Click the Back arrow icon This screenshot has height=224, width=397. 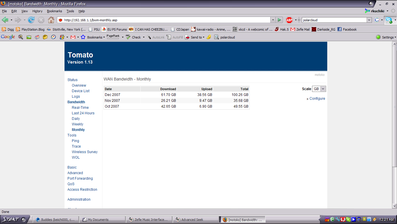tap(5, 20)
